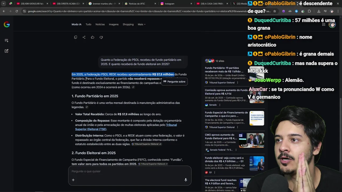The height and width of the screenshot is (192, 342).
Task: Play the CMO aprova video thumbnail
Action: [x=251, y=140]
